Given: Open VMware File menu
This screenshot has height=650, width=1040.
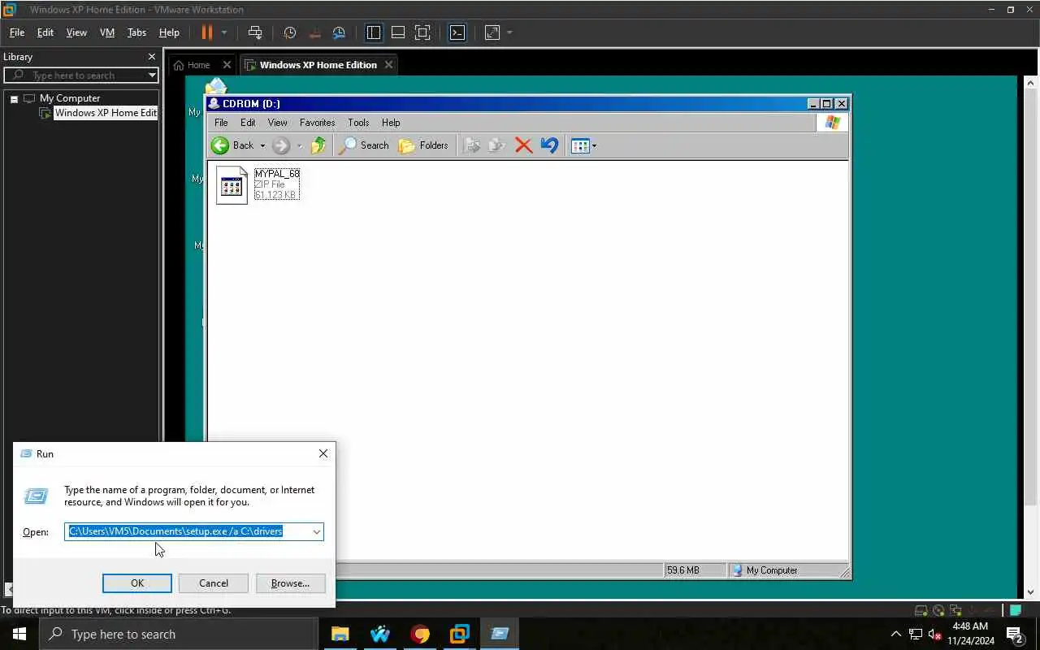Looking at the screenshot, I should tap(16, 32).
